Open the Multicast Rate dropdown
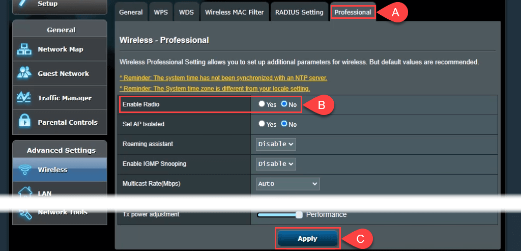 point(287,184)
